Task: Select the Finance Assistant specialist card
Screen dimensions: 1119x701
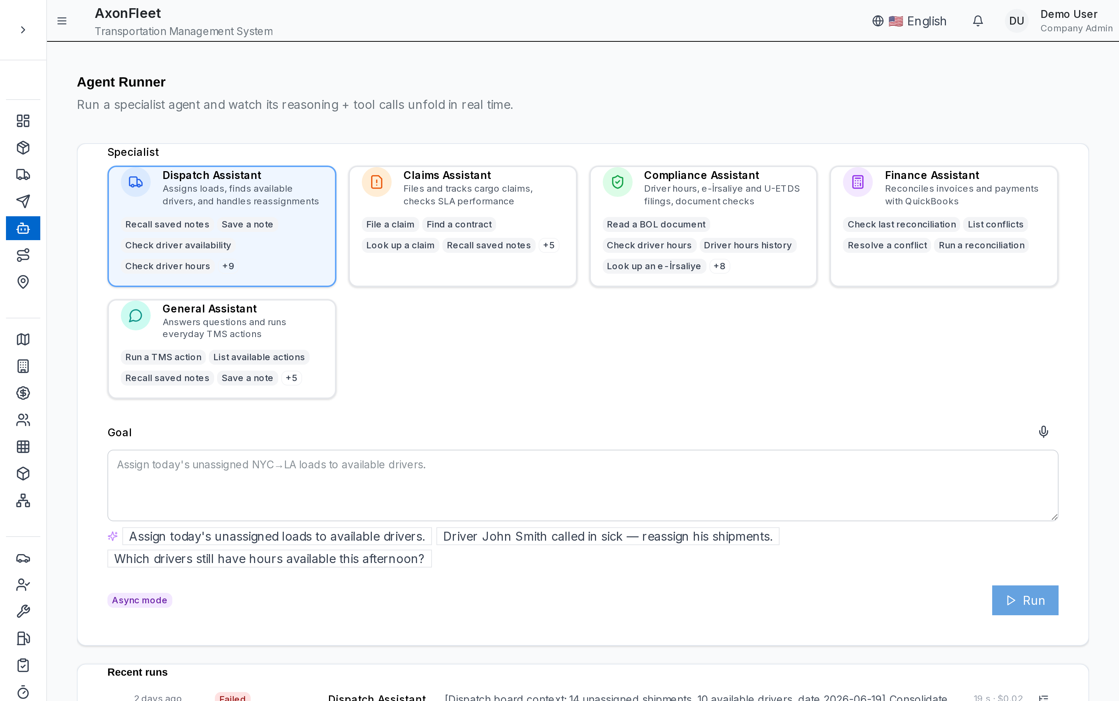Action: (x=944, y=226)
